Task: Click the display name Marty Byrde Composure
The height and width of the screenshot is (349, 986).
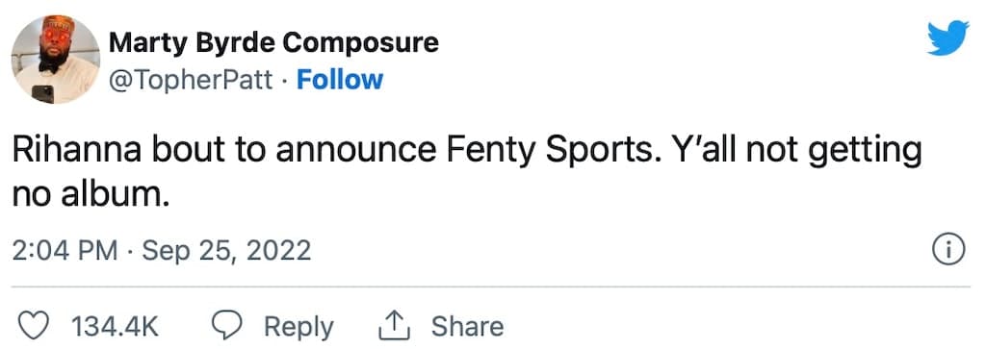Action: tap(273, 42)
